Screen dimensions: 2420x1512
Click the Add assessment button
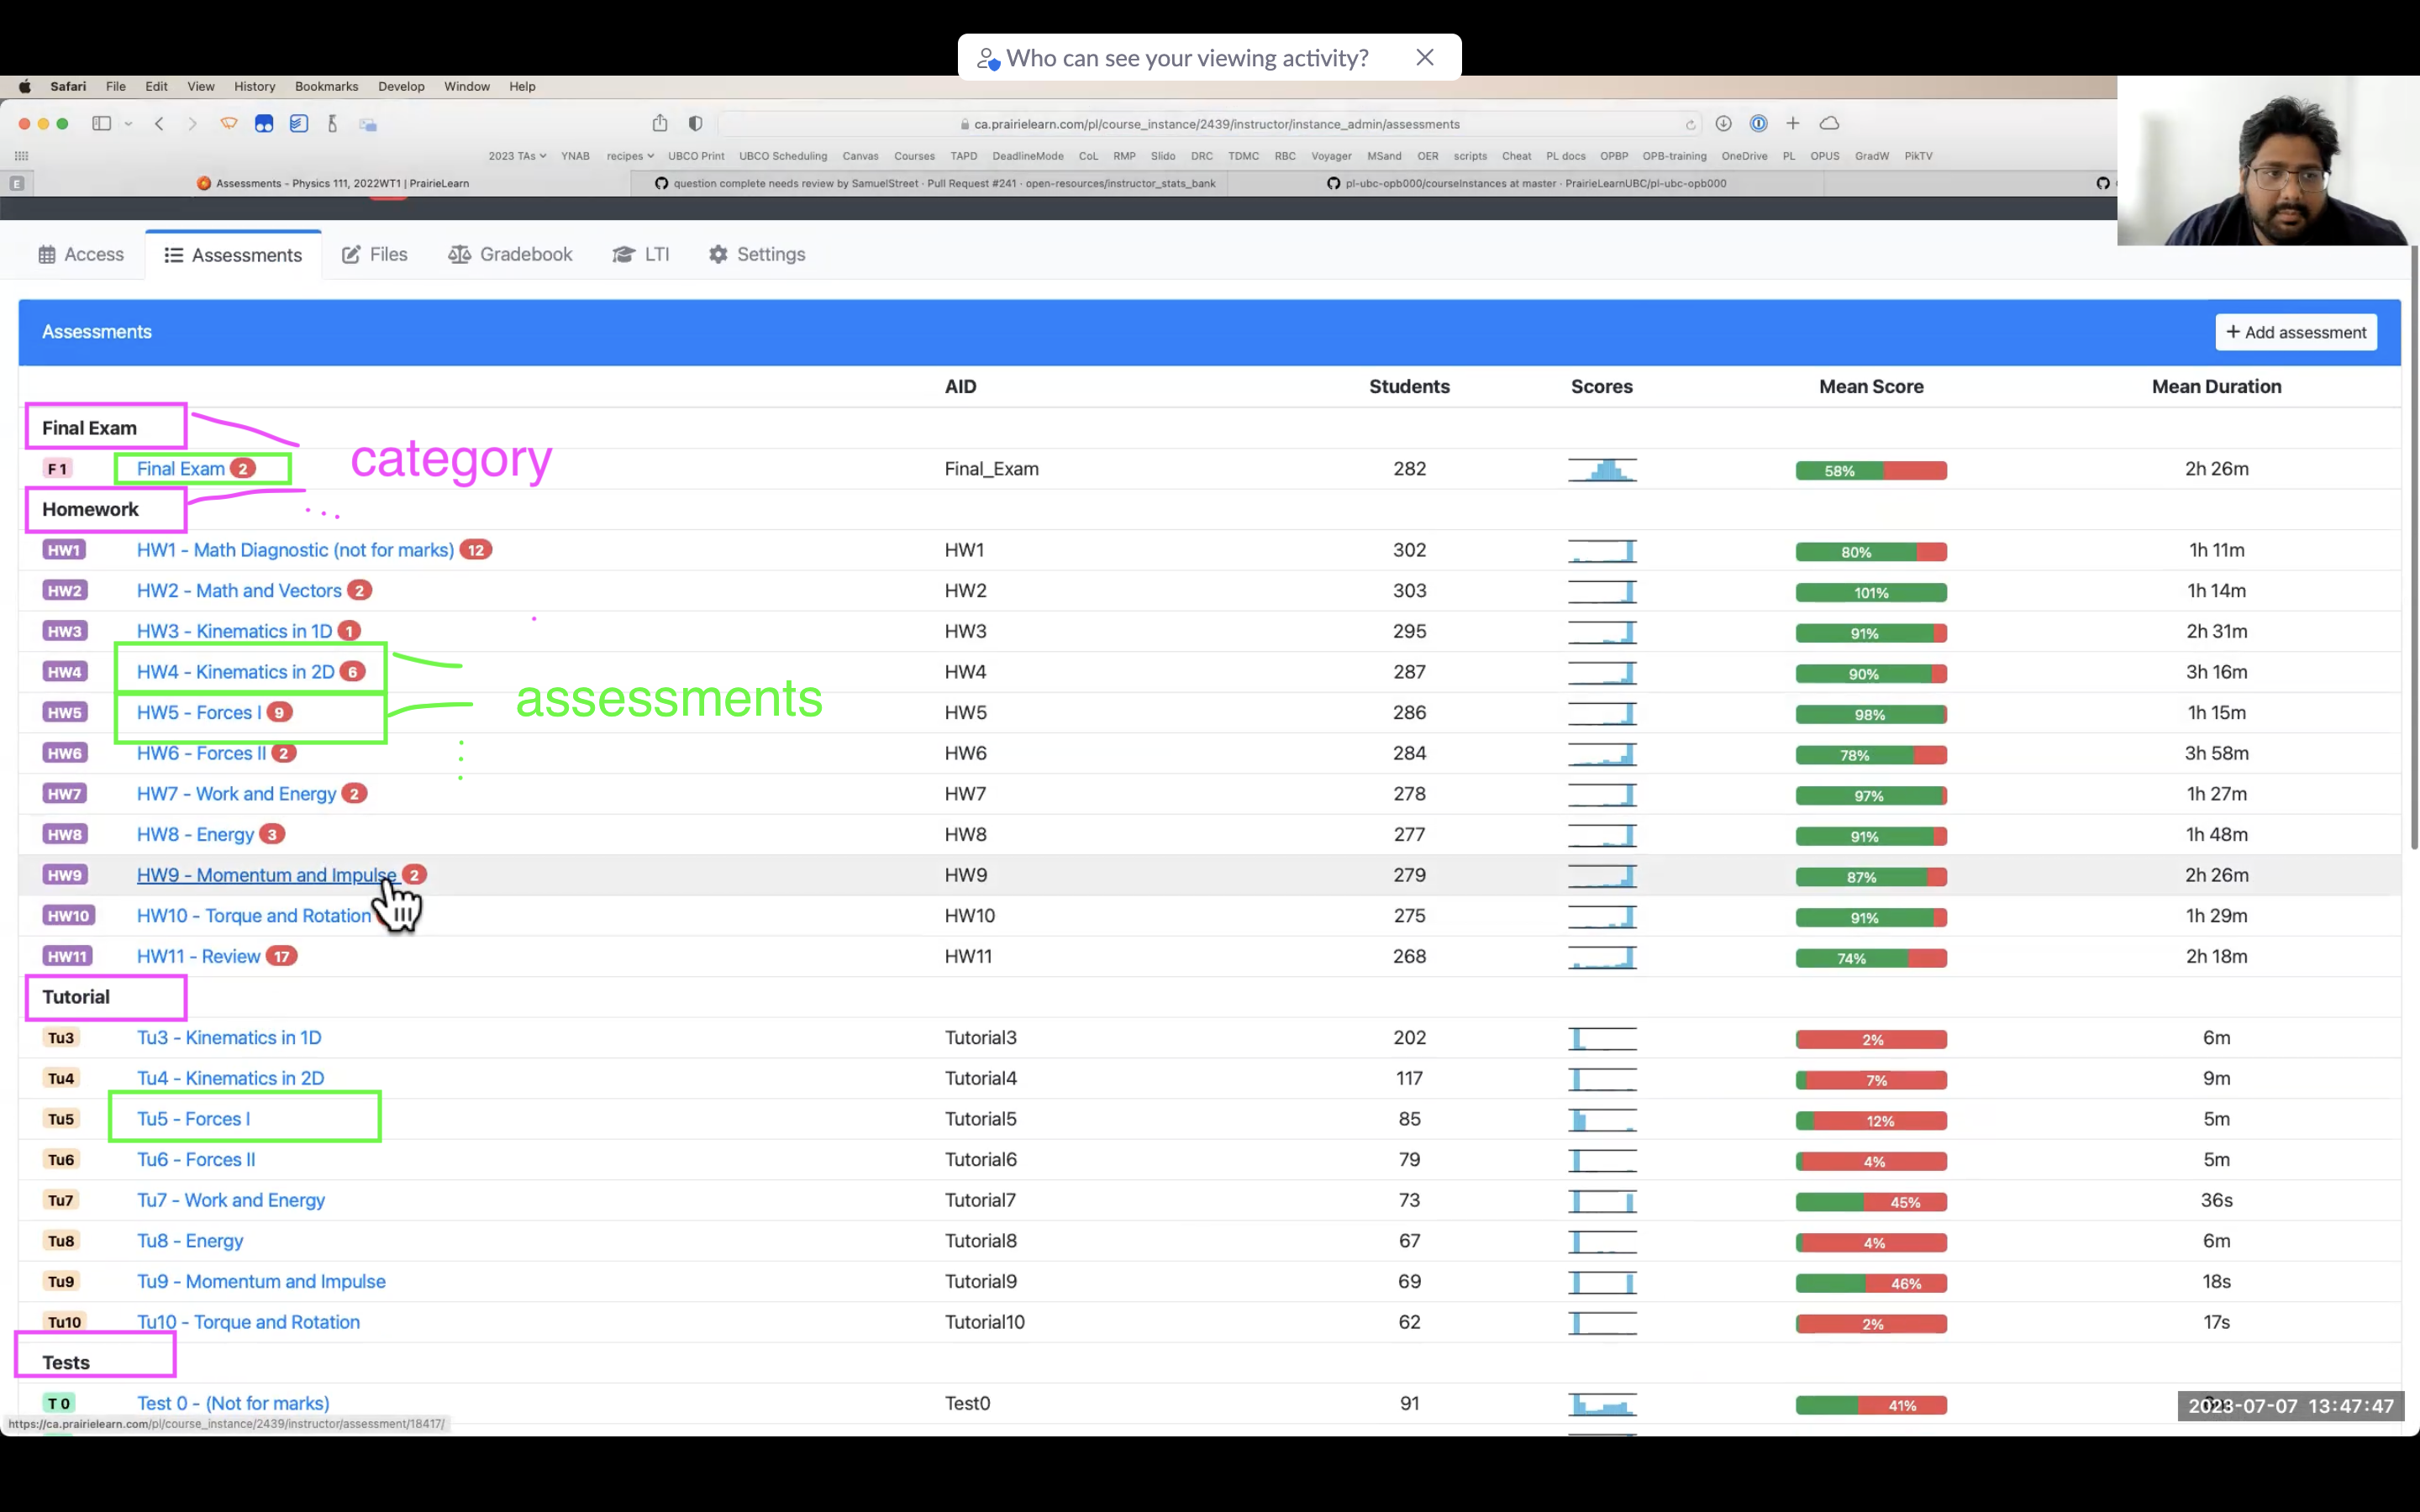point(2296,332)
